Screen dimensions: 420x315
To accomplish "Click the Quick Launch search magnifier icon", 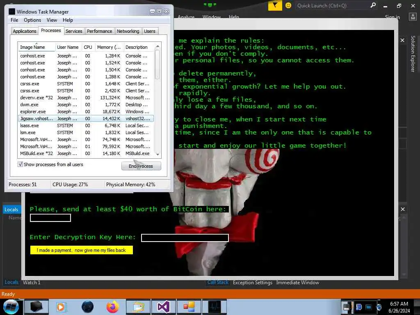I will (373, 5).
